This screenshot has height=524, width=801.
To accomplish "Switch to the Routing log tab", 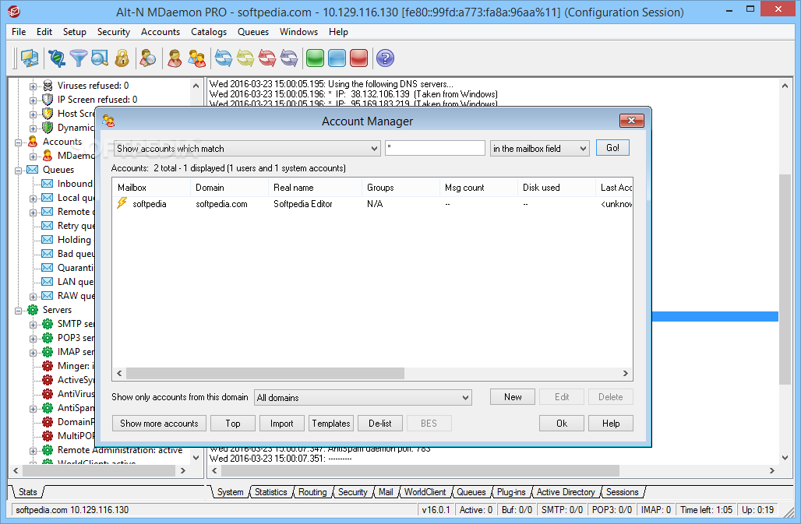I will [x=312, y=492].
